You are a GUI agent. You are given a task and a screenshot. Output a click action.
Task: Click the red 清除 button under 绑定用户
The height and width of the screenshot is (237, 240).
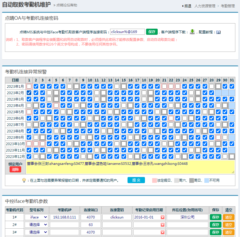15,169
